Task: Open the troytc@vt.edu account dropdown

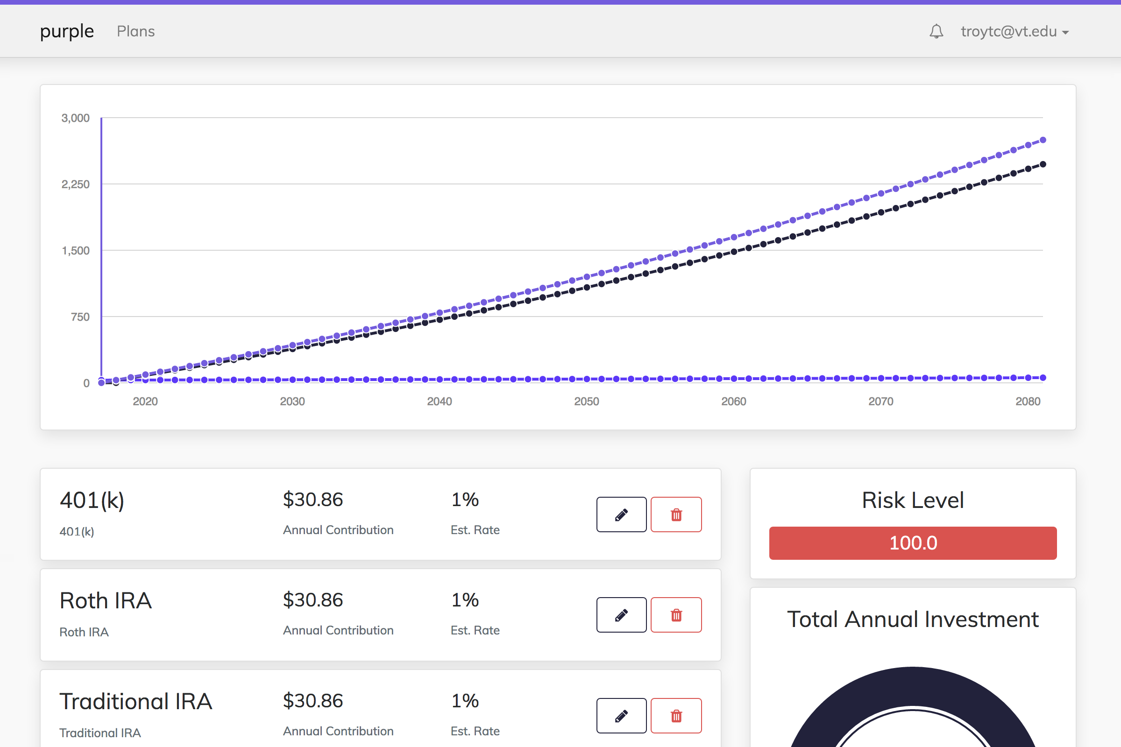Action: (1014, 31)
